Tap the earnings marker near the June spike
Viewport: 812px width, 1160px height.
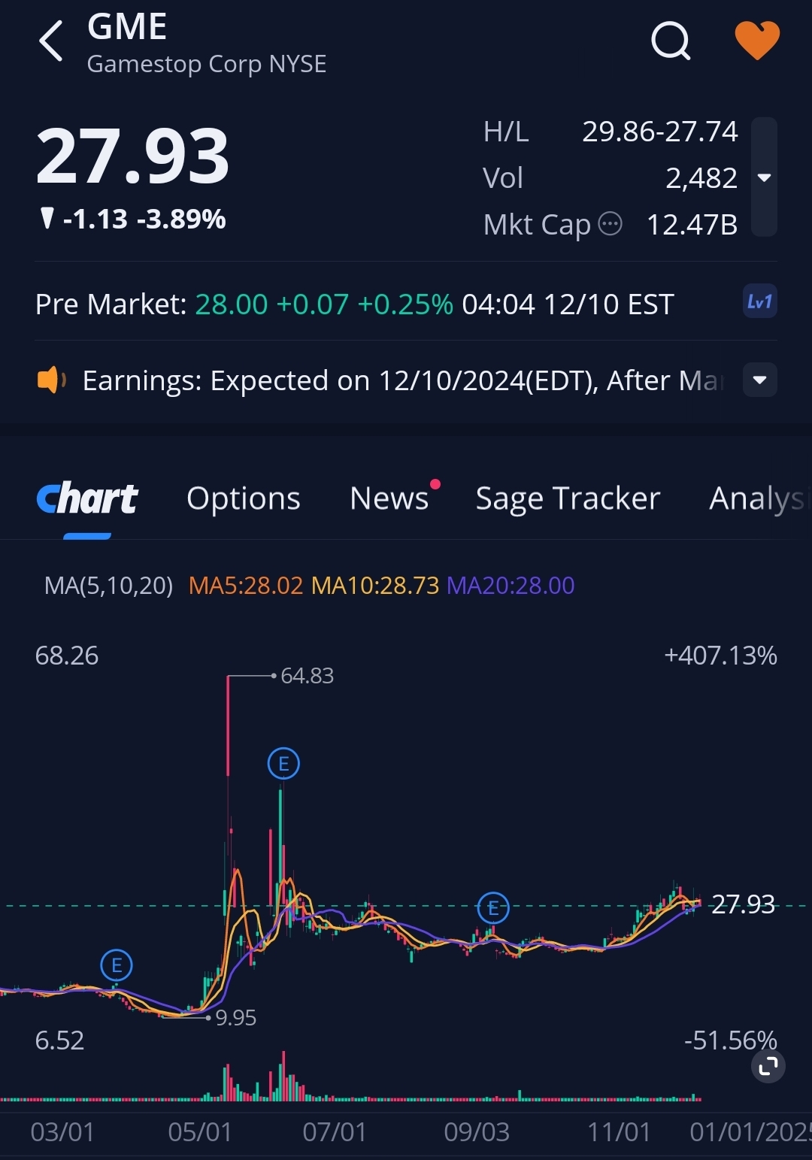(x=283, y=764)
